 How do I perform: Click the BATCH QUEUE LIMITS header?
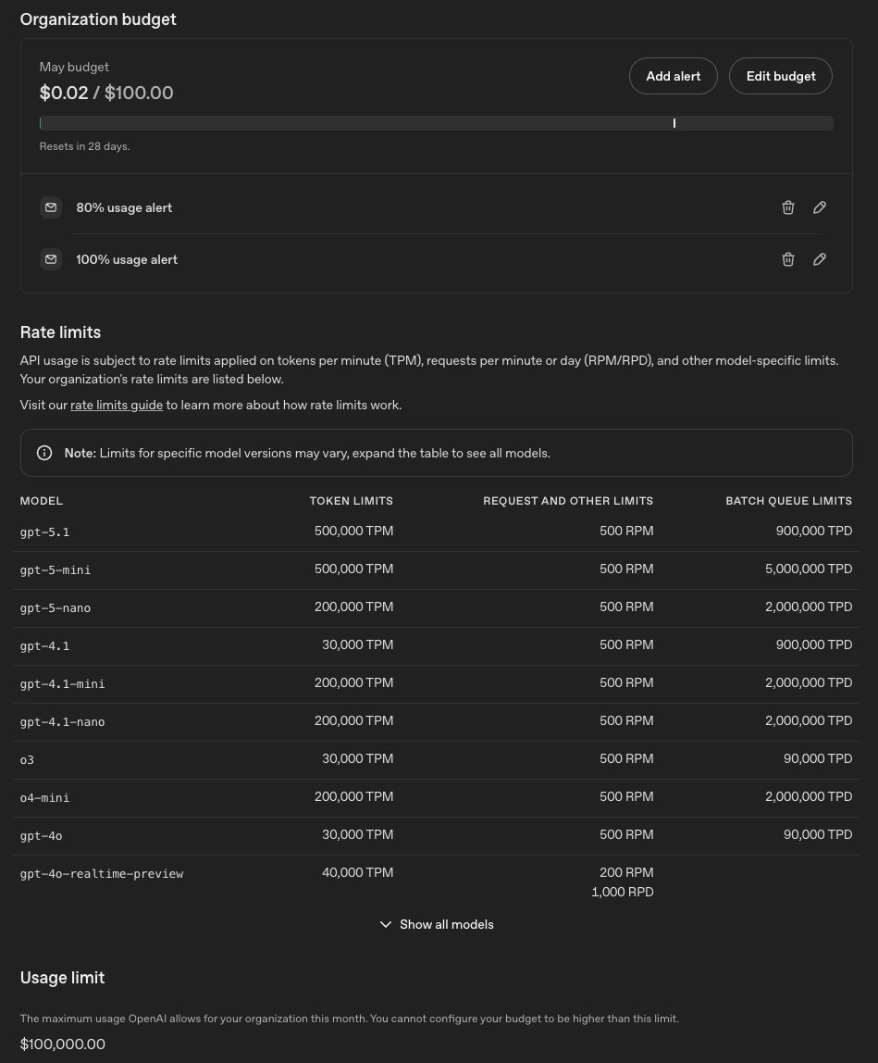[788, 501]
